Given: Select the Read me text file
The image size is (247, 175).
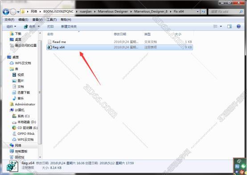Looking at the screenshot, I should point(120,42).
